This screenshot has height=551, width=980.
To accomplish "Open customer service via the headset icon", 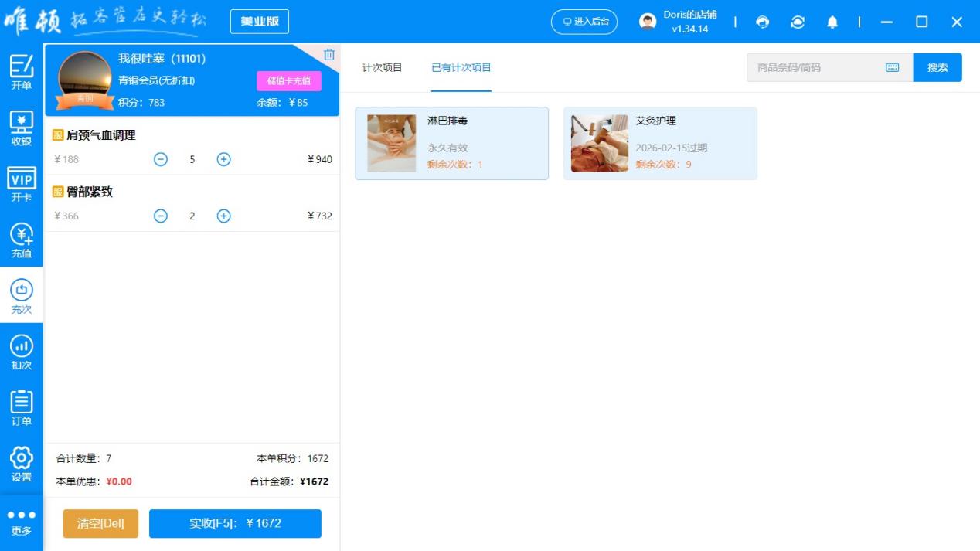I will coord(763,22).
